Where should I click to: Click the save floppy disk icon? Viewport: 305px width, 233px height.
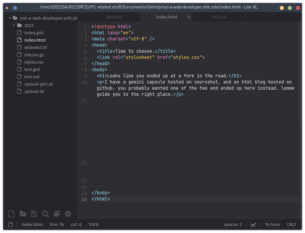(34, 214)
